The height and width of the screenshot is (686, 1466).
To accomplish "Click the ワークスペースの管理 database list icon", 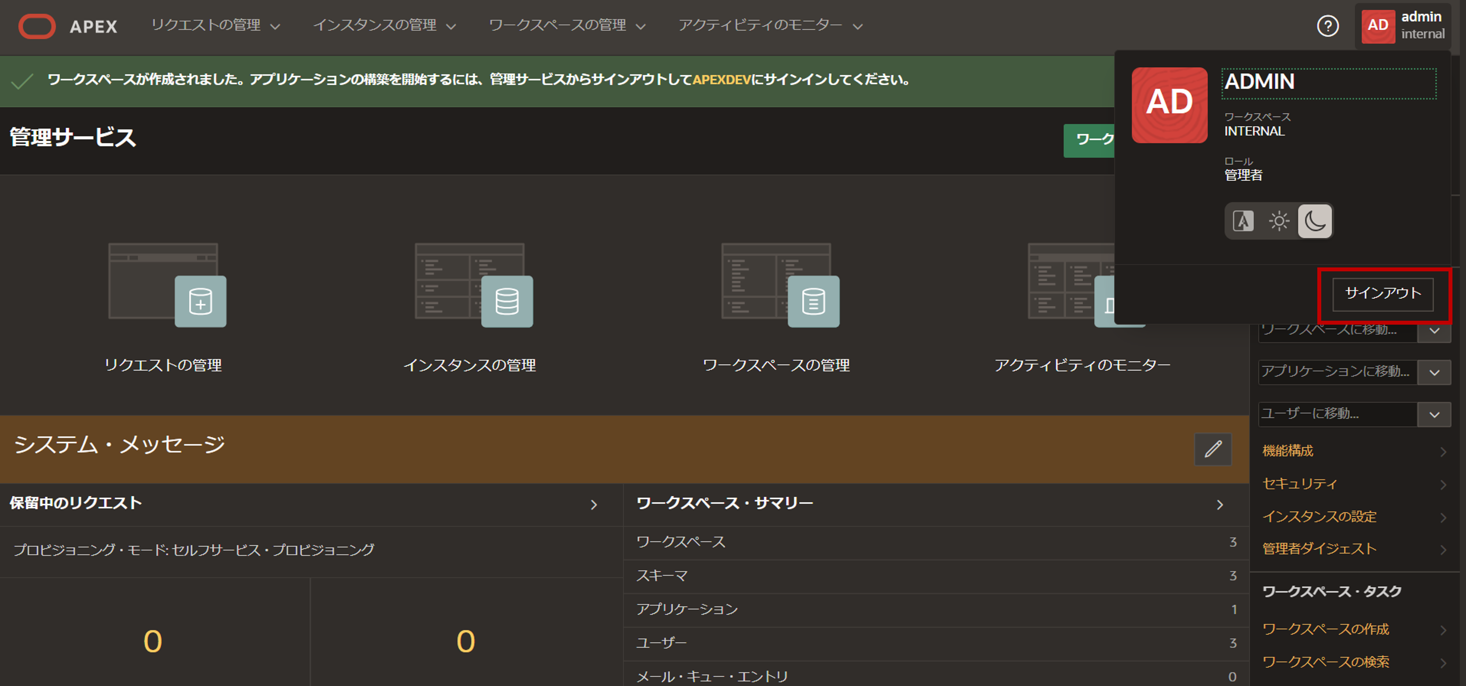I will pyautogui.click(x=813, y=301).
